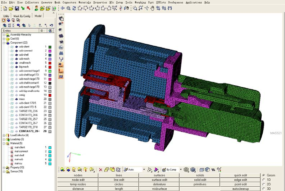Click the undo arrow in browser toolbar
Image resolution: width=285 pixels, height=191 pixels.
[x=51, y=26]
